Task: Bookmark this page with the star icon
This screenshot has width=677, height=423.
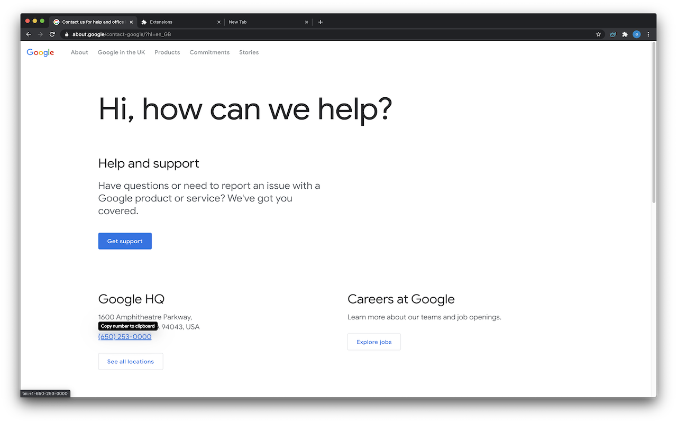Action: tap(598, 34)
